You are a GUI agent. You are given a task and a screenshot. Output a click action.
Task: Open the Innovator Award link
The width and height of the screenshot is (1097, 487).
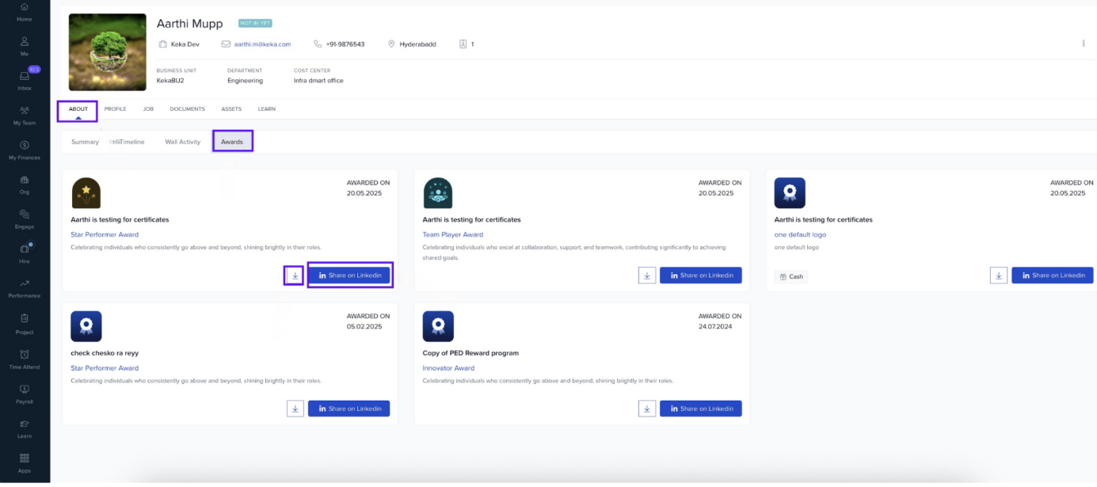(x=448, y=368)
